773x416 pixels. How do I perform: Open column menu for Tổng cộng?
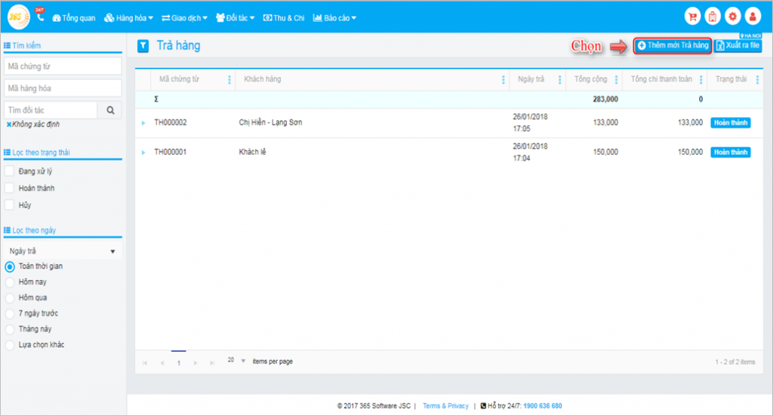616,79
